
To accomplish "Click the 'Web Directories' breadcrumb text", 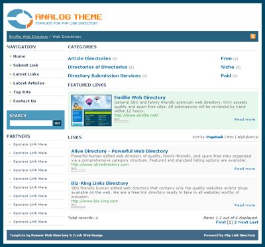I will [67, 36].
